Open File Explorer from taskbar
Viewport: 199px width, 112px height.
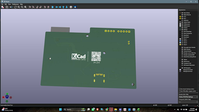(x=116, y=109)
